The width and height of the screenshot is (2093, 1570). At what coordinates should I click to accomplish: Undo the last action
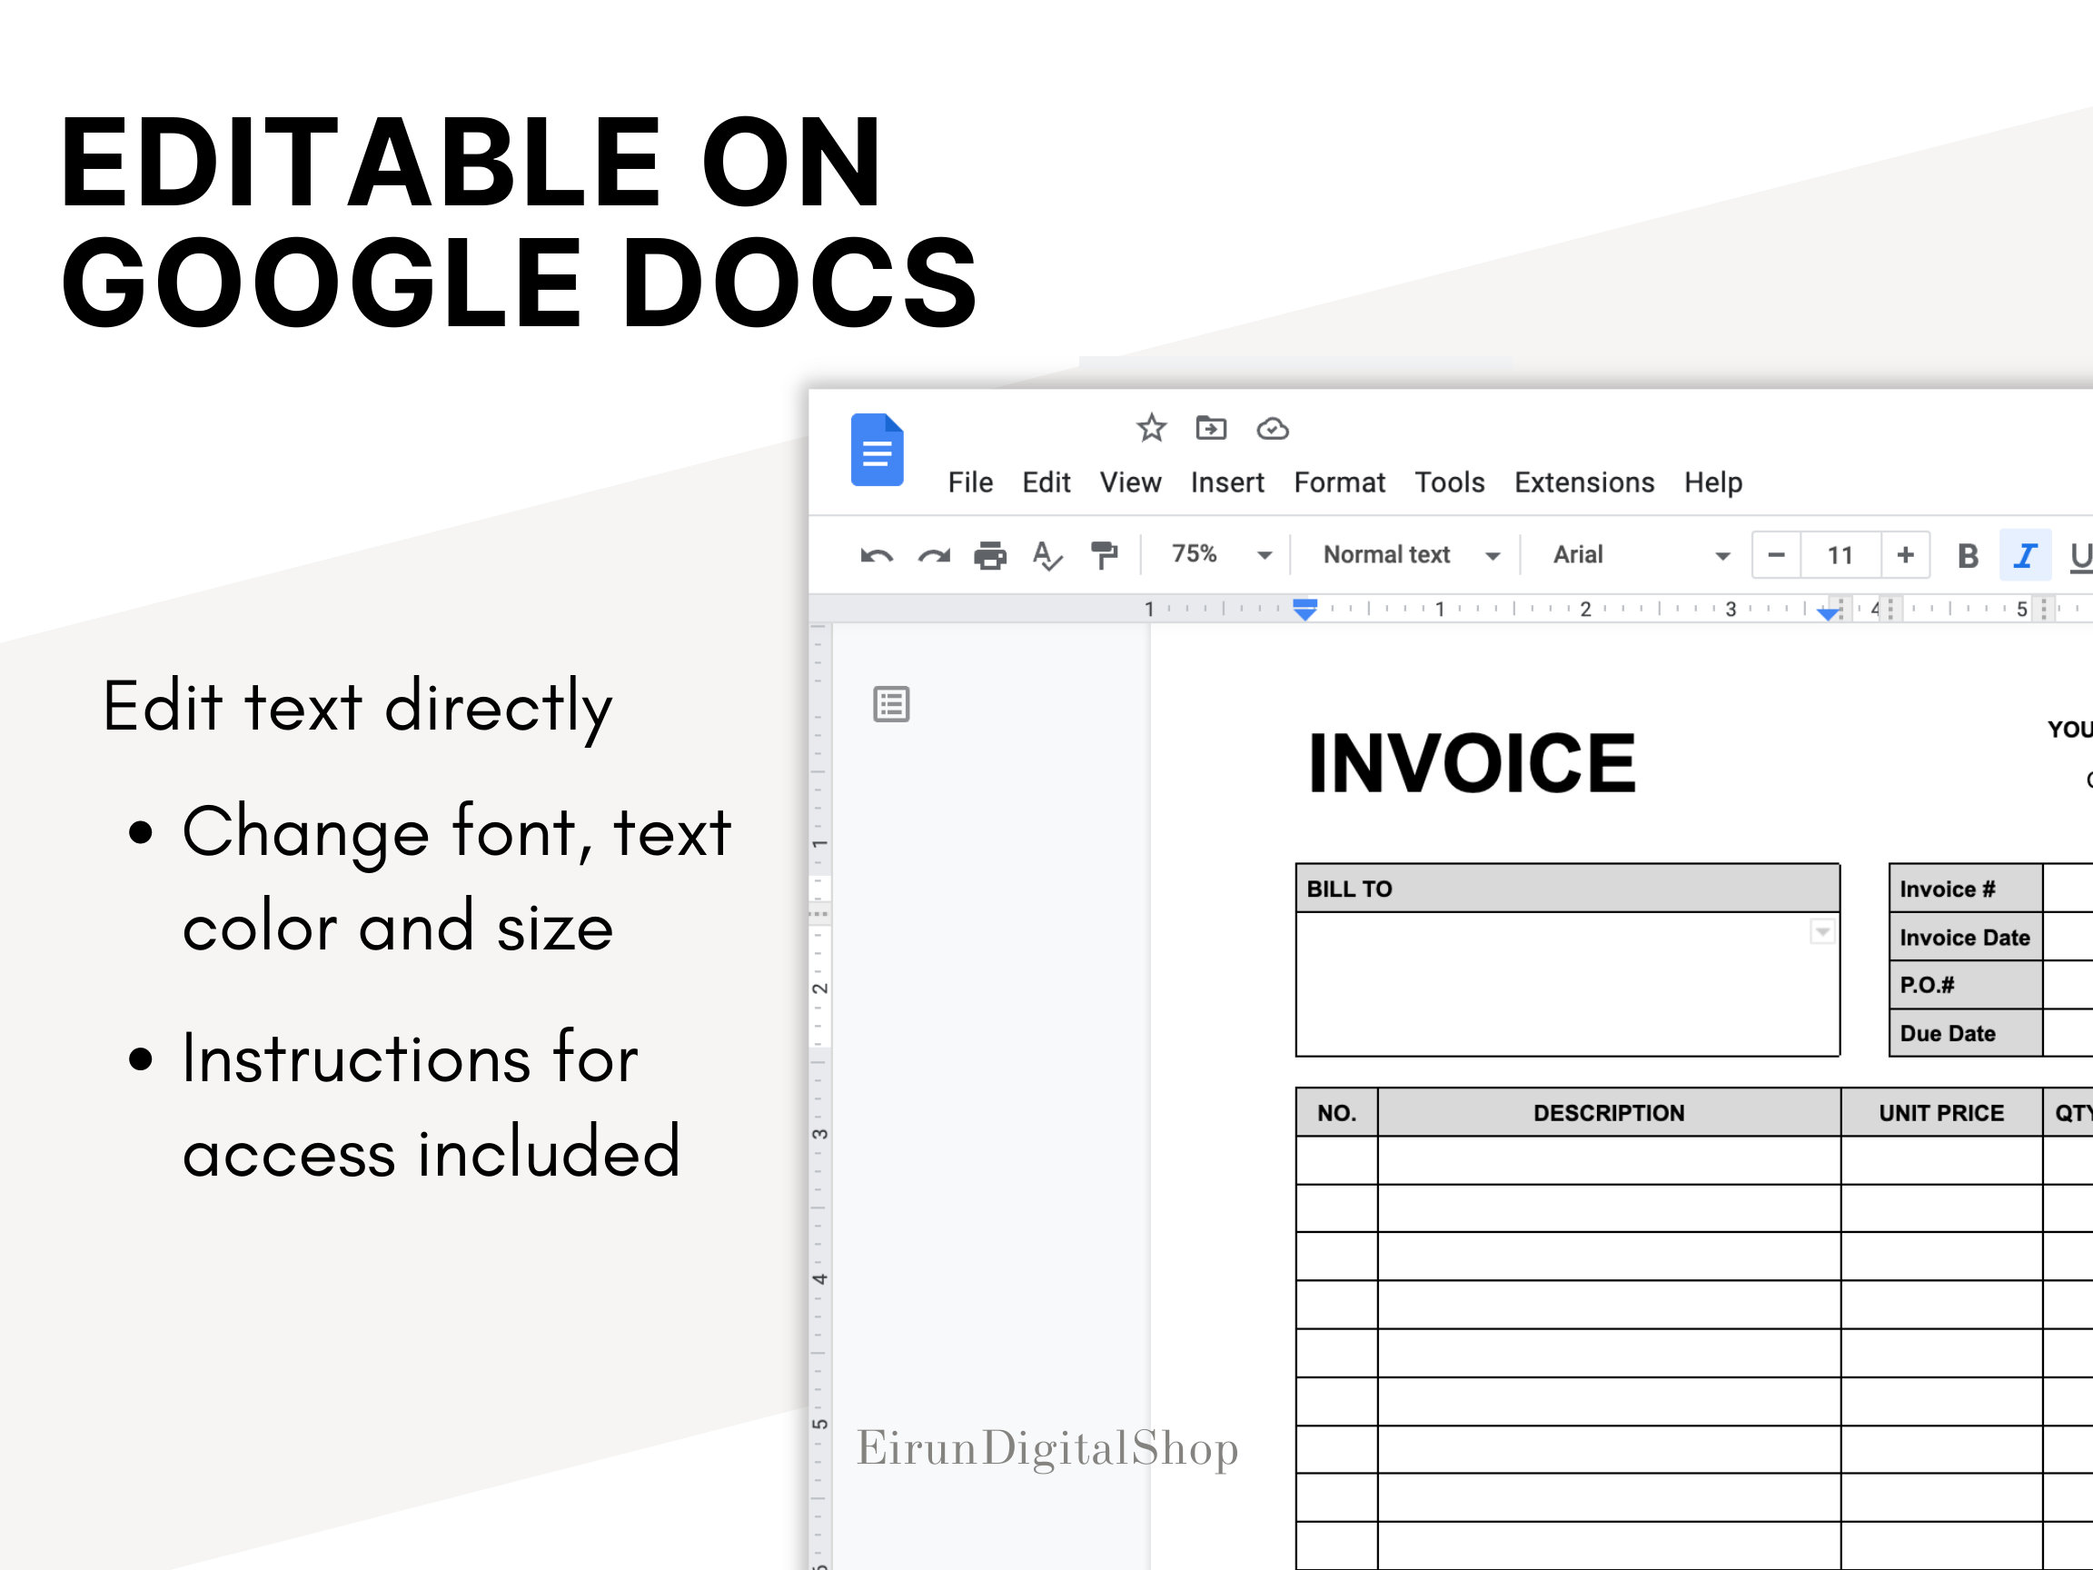tap(874, 555)
